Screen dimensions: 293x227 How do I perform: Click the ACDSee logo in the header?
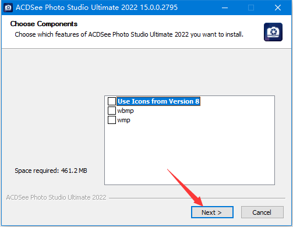pyautogui.click(x=273, y=32)
